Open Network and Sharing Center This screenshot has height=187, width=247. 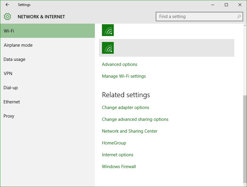click(130, 131)
